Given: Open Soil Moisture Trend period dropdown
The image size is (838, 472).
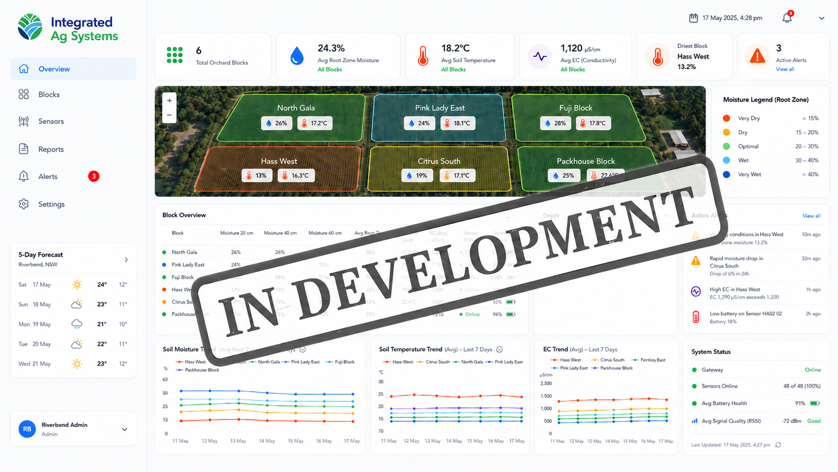Looking at the screenshot, I should (x=303, y=350).
